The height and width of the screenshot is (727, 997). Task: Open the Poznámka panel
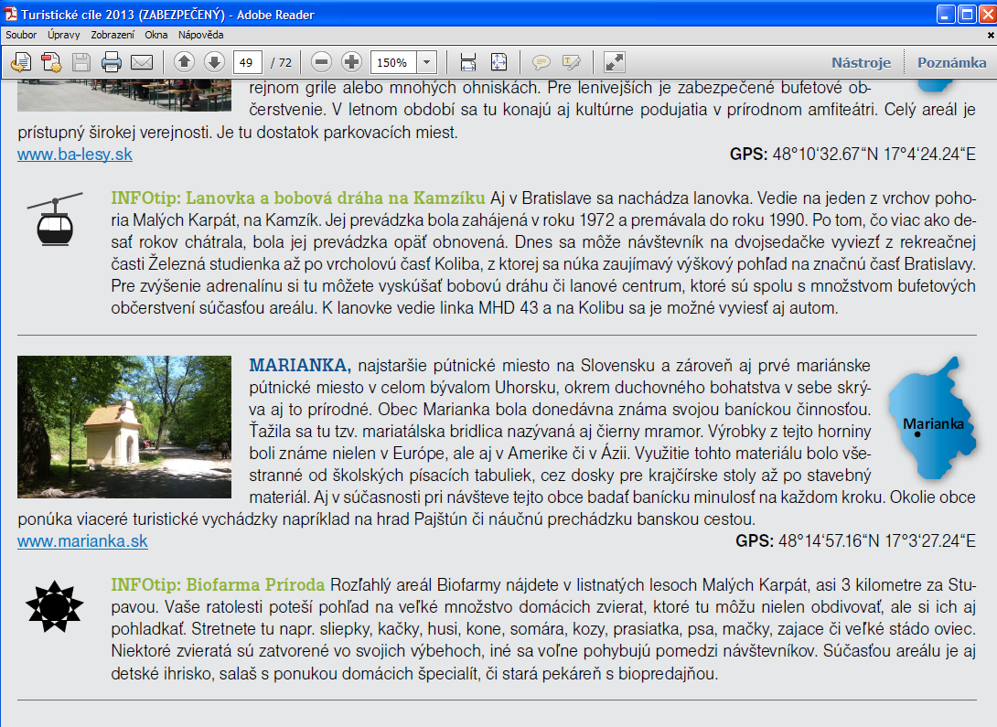pyautogui.click(x=952, y=62)
